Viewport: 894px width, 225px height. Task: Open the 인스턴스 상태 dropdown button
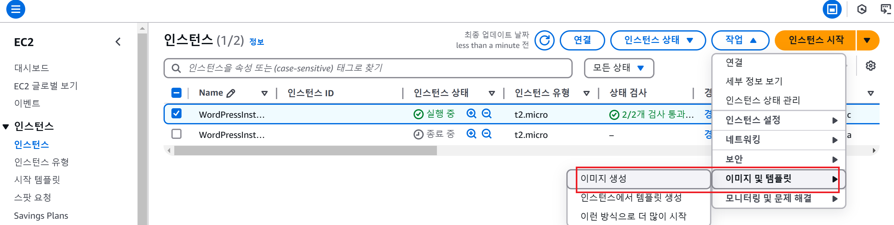[x=658, y=40]
